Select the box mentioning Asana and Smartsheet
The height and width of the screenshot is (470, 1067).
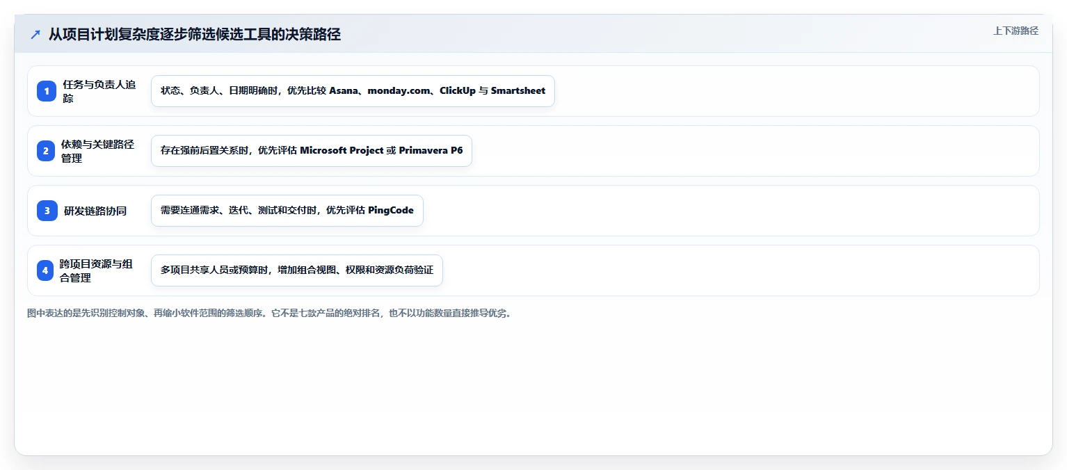[353, 91]
